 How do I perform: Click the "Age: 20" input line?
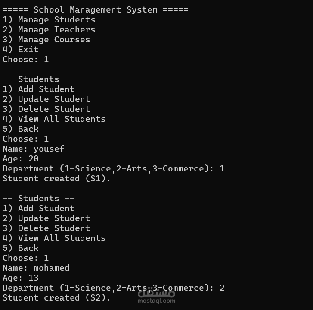(20, 158)
